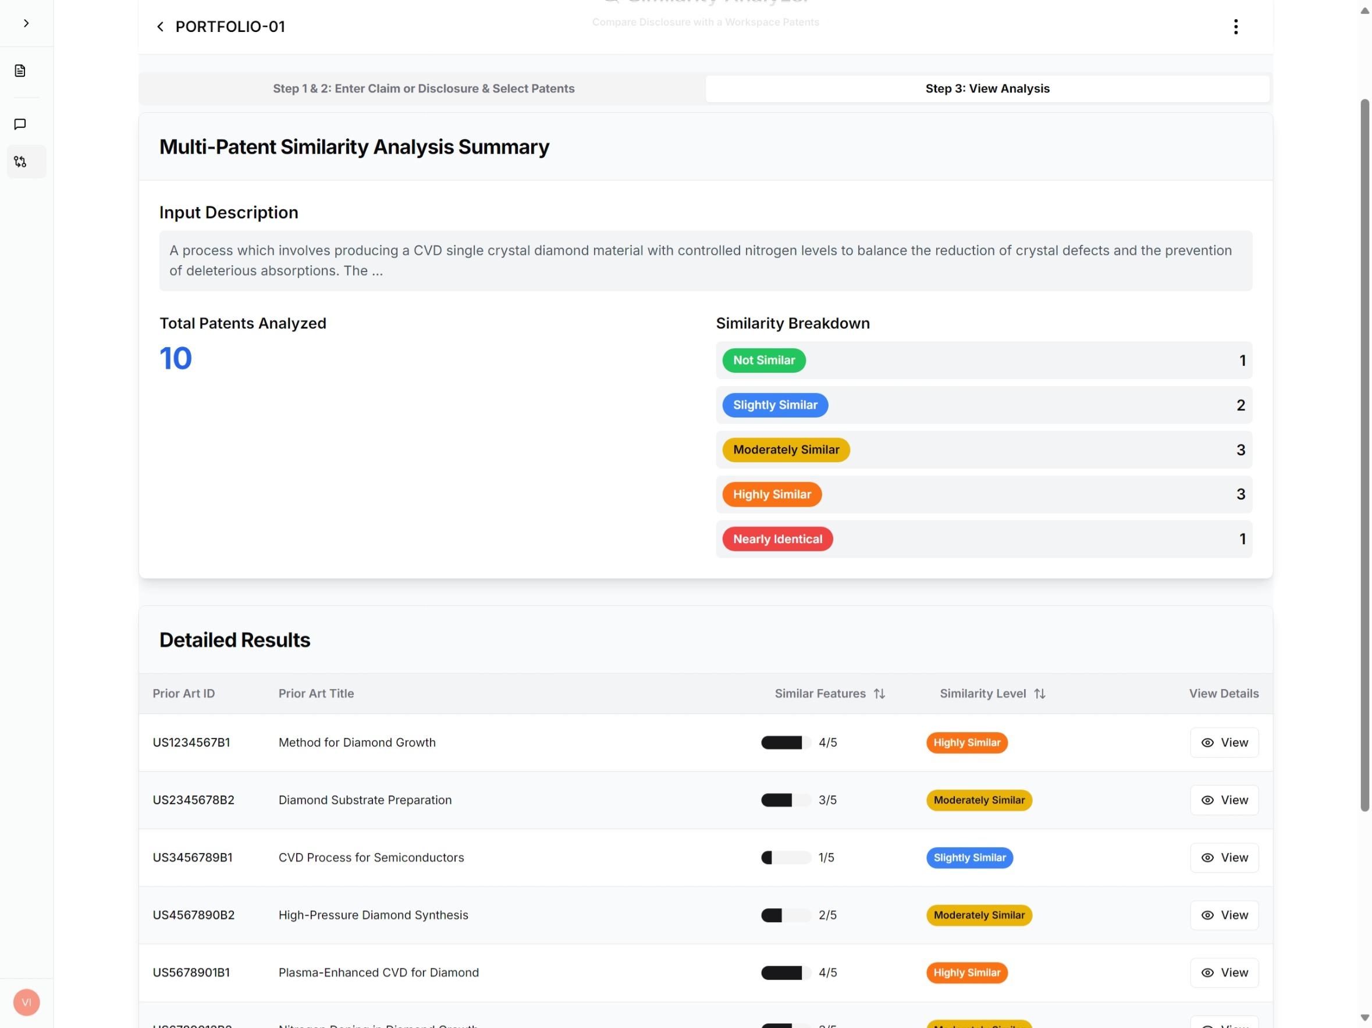This screenshot has height=1028, width=1372.
Task: Sort by the Similarity Level column arrows
Action: (x=1040, y=694)
